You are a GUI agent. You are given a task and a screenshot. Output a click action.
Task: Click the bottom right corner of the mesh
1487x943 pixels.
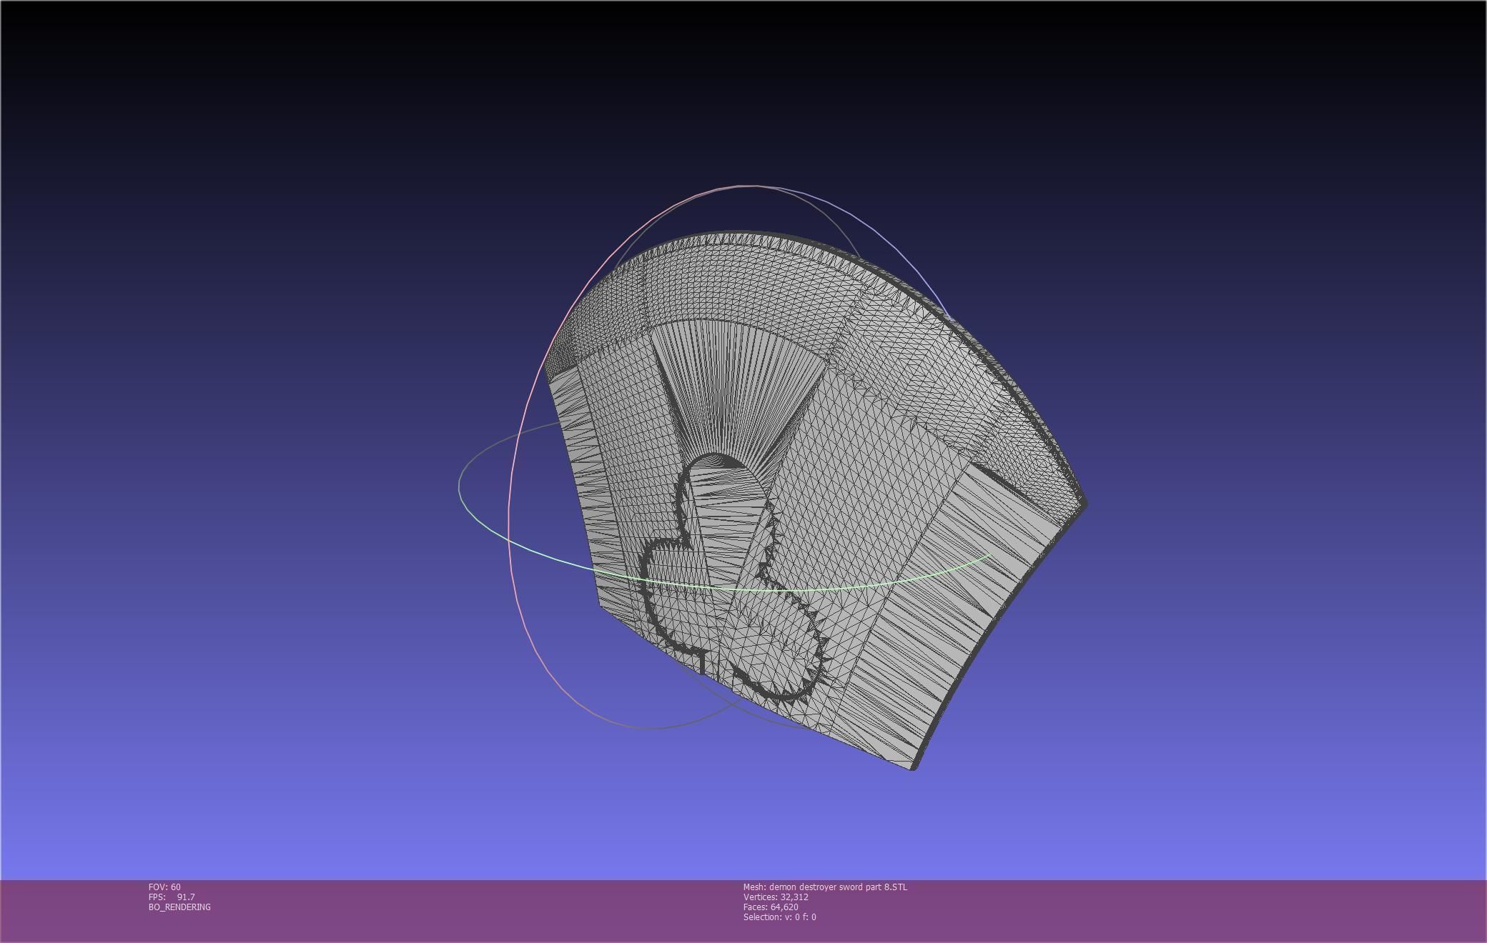[913, 767]
